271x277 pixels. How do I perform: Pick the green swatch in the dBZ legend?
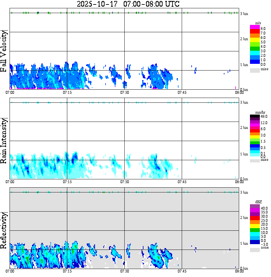pyautogui.click(x=255, y=230)
